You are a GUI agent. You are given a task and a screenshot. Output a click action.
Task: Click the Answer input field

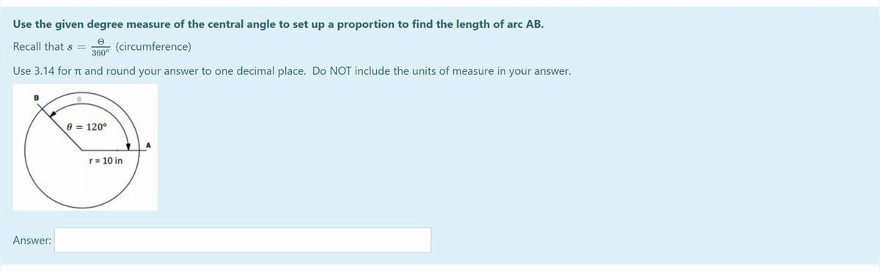(243, 240)
